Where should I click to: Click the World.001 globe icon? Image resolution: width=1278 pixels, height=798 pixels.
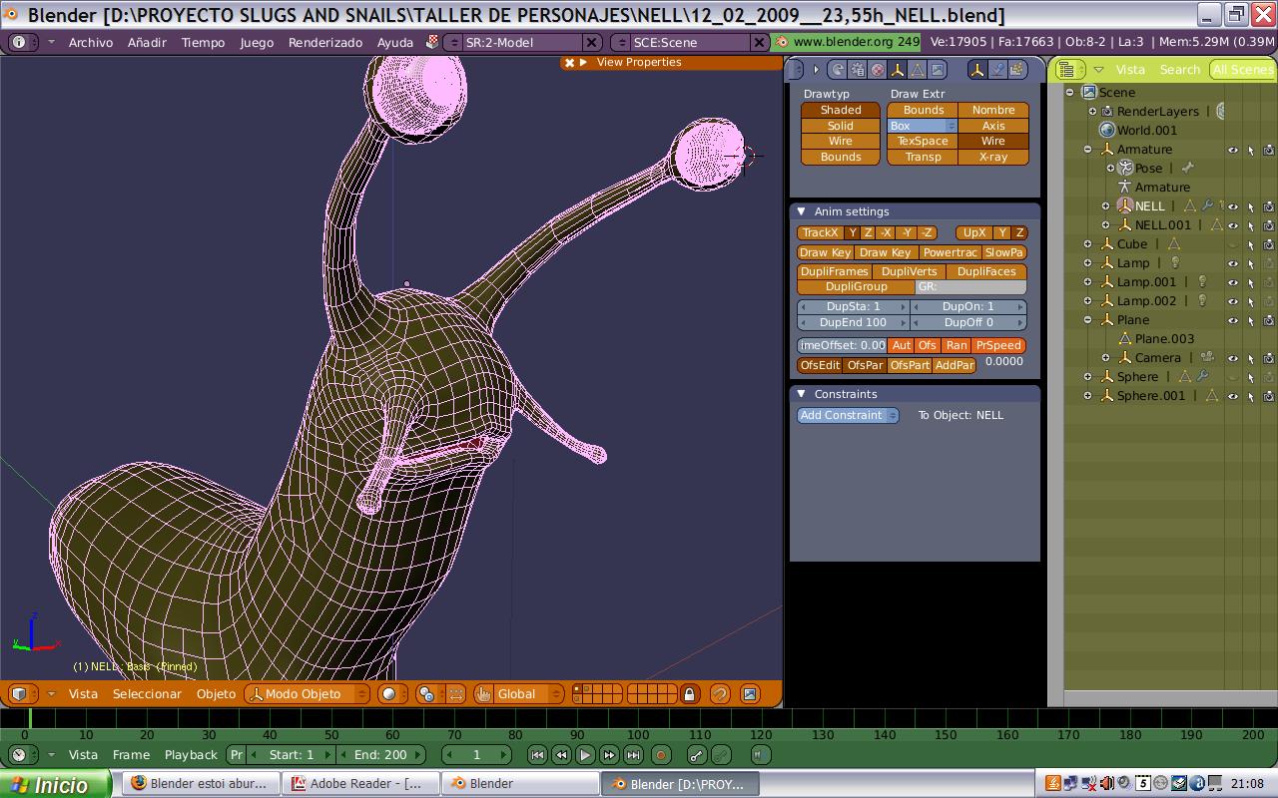click(1106, 130)
